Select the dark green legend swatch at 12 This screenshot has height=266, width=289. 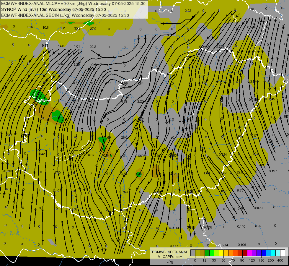pyautogui.click(x=207, y=253)
